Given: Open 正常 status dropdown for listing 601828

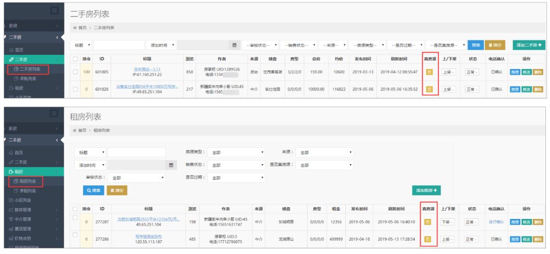Looking at the screenshot, I should (x=472, y=89).
